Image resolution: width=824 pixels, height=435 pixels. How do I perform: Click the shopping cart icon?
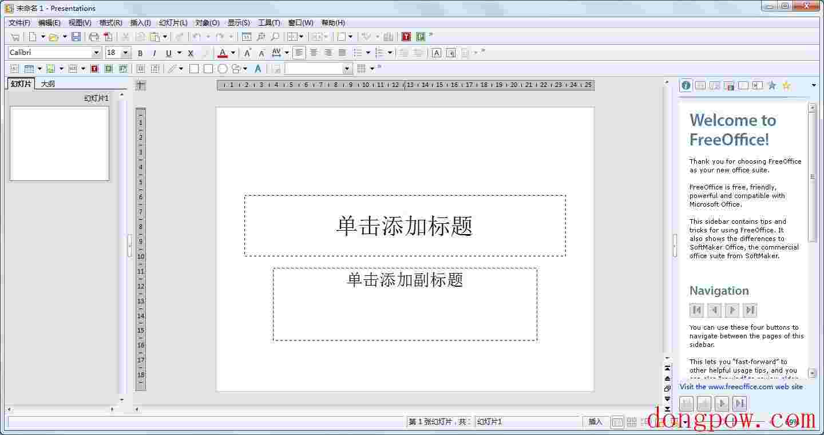[15, 37]
